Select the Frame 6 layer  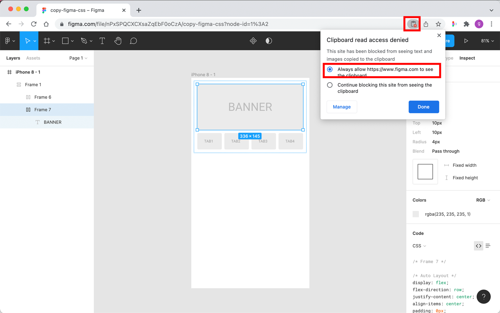pyautogui.click(x=47, y=97)
